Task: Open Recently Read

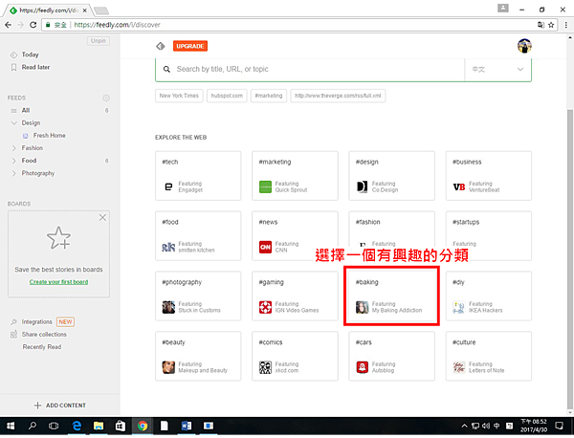Action: coord(42,347)
